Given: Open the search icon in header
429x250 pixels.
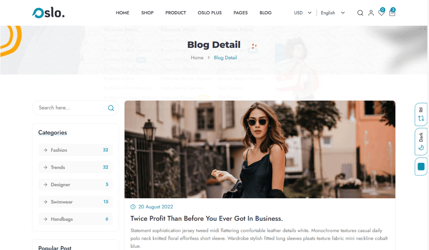Looking at the screenshot, I should pyautogui.click(x=360, y=13).
